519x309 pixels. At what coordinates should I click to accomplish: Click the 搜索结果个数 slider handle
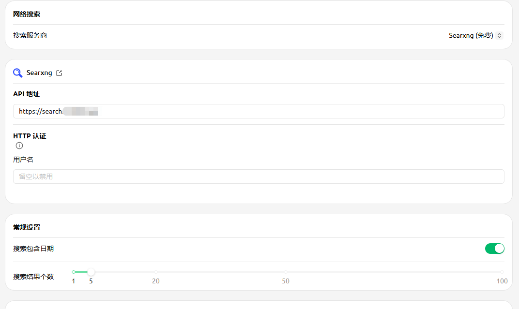[91, 272]
